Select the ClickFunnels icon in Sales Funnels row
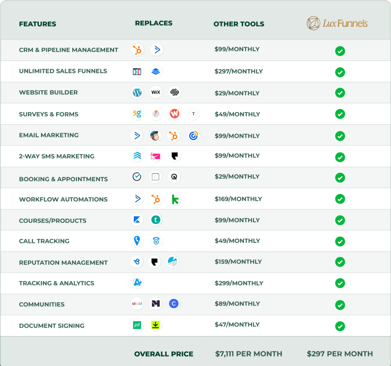The height and width of the screenshot is (366, 391). pos(137,71)
